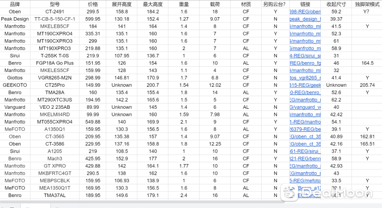382x208 pixels.
Task: Click the Vanguard brand cell
Action: pyautogui.click(x=15, y=107)
